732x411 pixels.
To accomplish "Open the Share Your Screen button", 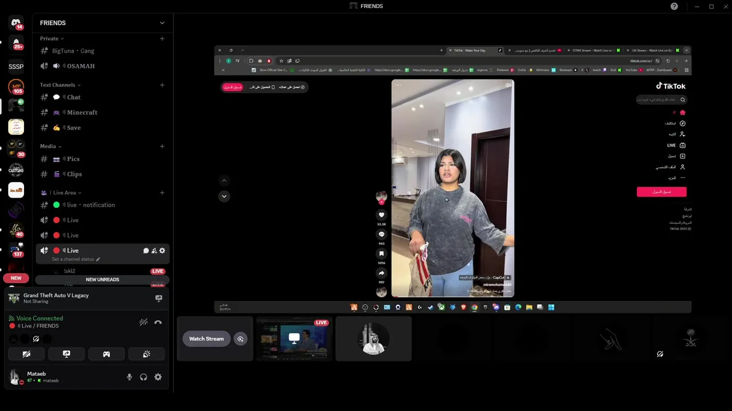I will pyautogui.click(x=66, y=354).
